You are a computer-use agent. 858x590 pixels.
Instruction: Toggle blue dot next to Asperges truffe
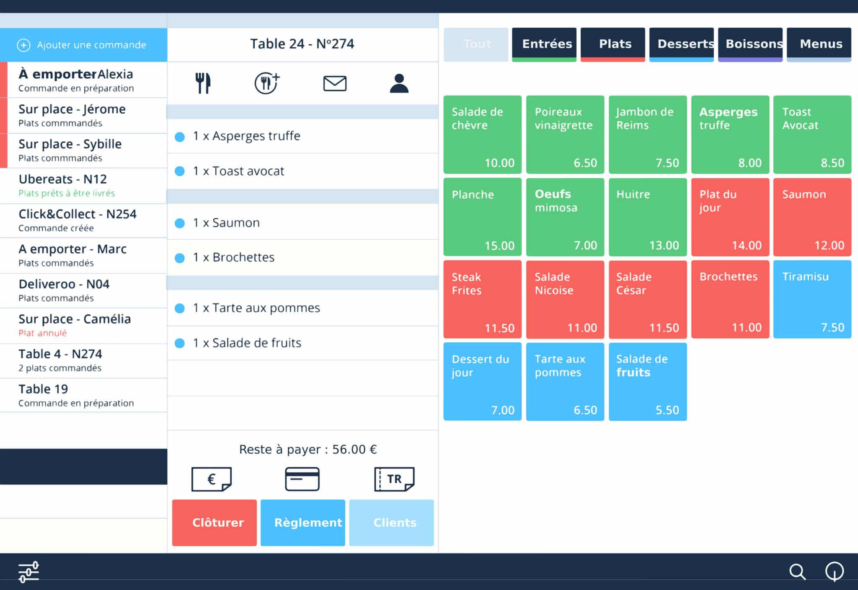pos(180,137)
